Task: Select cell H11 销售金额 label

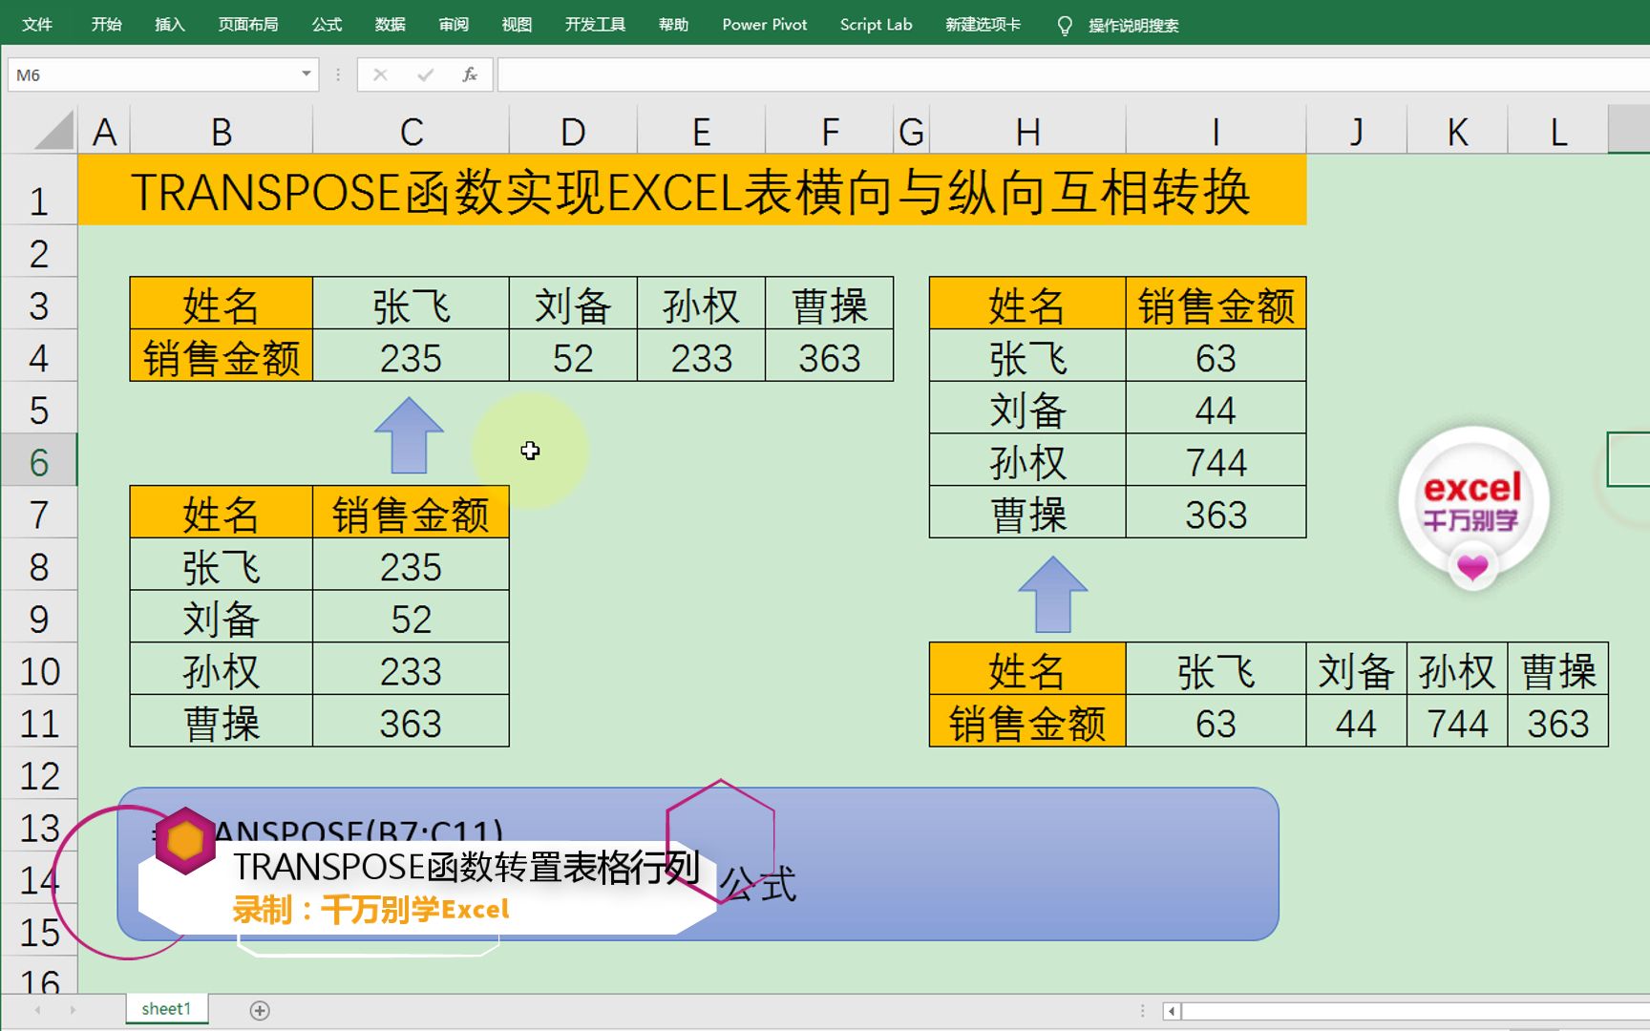Action: point(1027,723)
